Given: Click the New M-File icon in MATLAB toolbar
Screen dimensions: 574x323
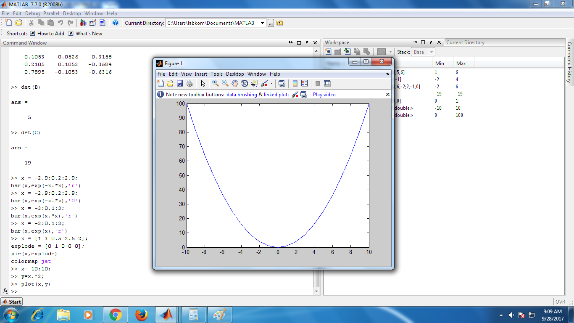Looking at the screenshot, I should coord(9,23).
